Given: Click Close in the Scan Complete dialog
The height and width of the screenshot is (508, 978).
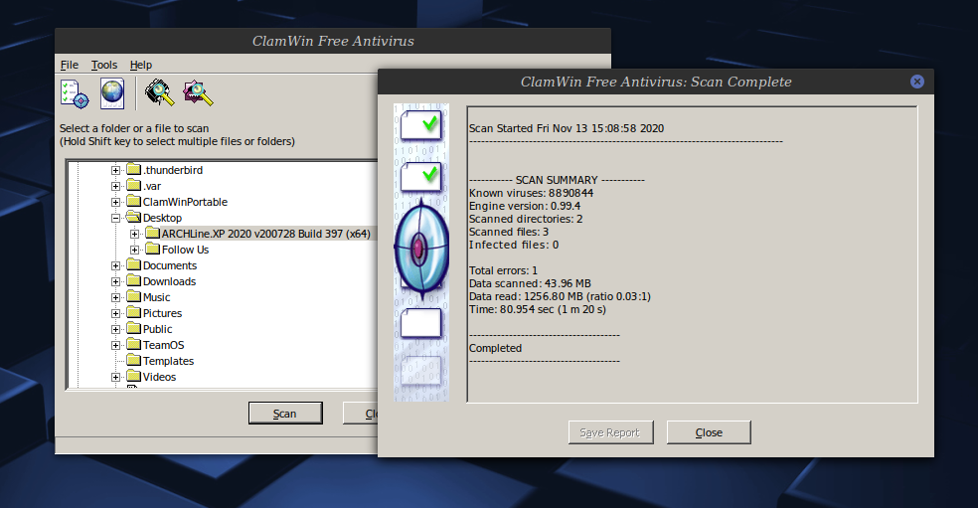Looking at the screenshot, I should pyautogui.click(x=709, y=432).
